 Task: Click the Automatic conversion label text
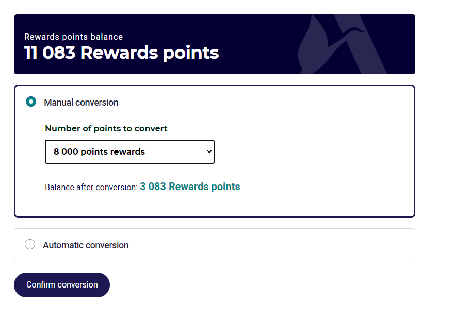(x=86, y=245)
